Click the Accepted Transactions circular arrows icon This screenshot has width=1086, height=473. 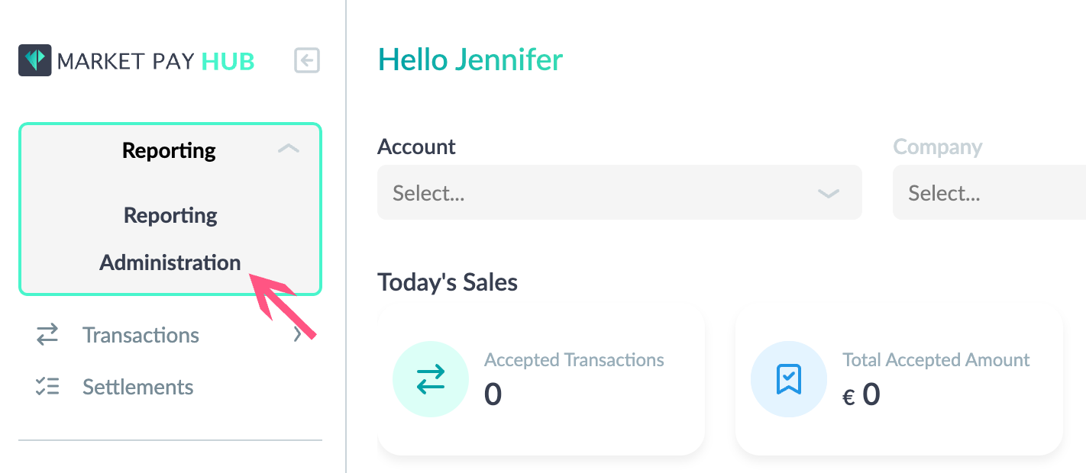431,379
